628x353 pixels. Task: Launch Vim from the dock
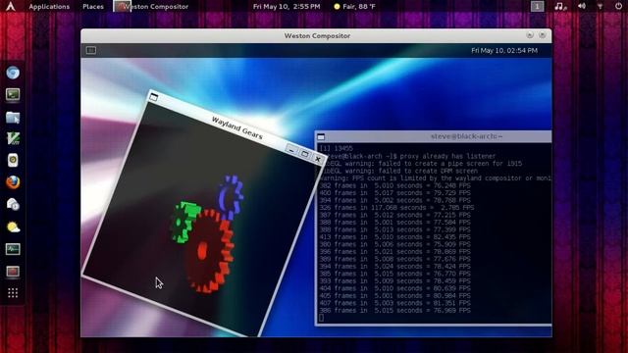[13, 138]
